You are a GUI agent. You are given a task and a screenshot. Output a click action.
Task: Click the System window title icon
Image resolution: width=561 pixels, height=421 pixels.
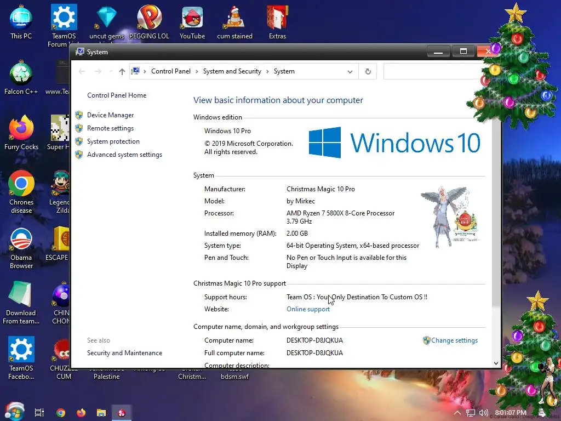80,52
